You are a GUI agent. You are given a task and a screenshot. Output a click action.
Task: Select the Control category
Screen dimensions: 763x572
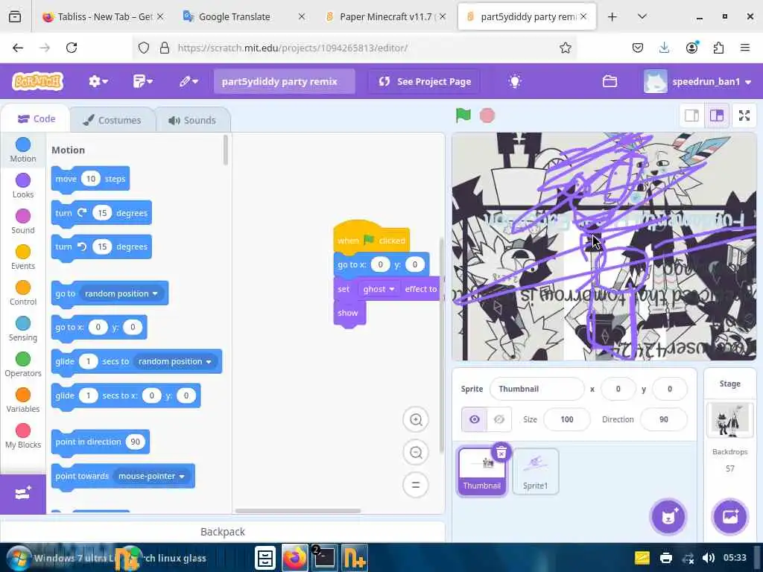23,293
